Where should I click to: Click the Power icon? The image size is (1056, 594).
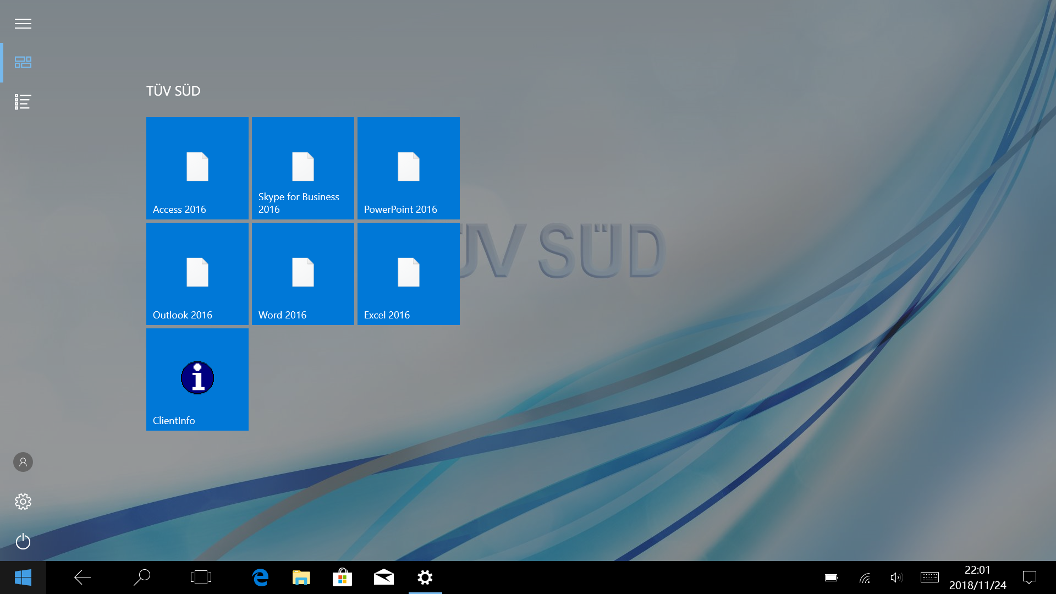coord(23,541)
